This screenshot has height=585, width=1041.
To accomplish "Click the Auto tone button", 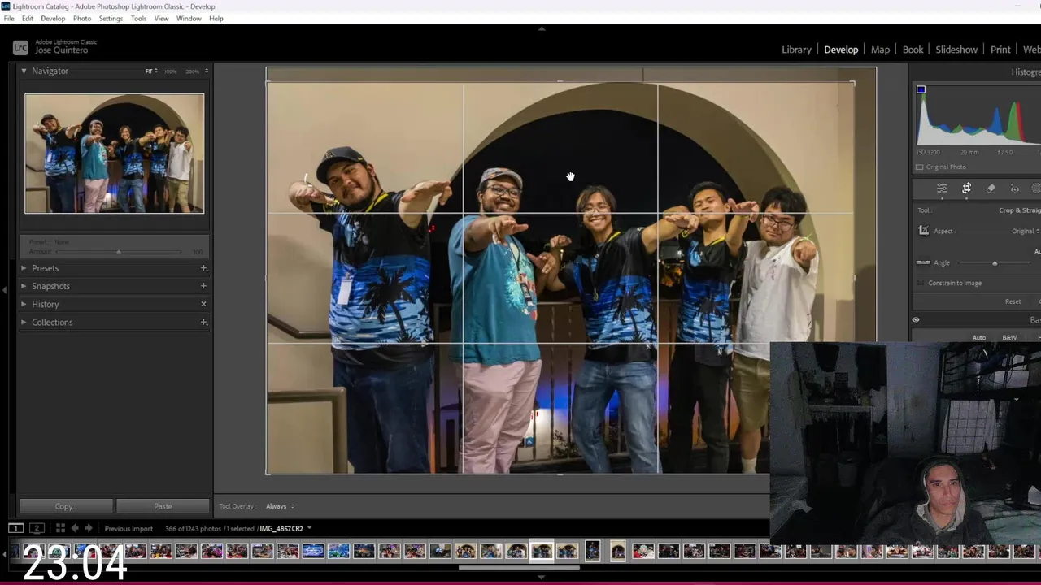I will 979,338.
